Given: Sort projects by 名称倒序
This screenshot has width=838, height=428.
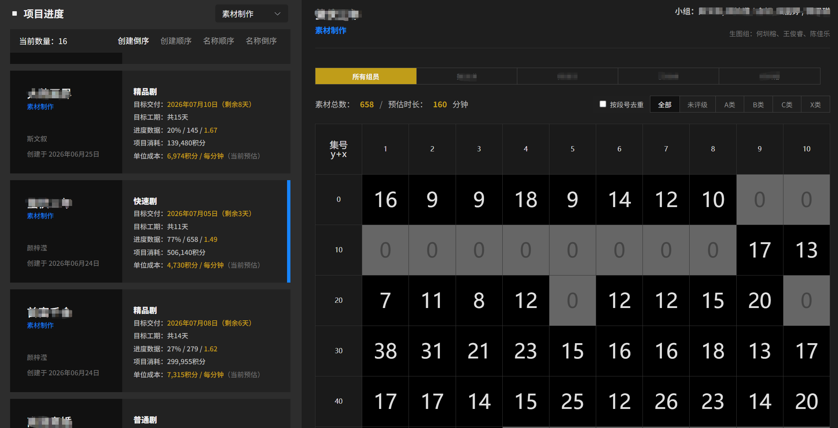Looking at the screenshot, I should click(x=261, y=41).
